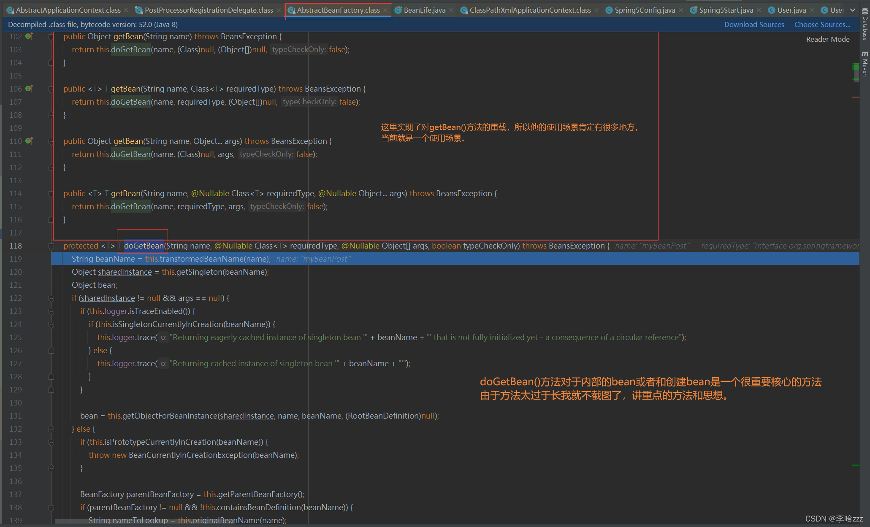The width and height of the screenshot is (870, 527).
Task: Fold the else block at line 132
Action: [x=51, y=429]
